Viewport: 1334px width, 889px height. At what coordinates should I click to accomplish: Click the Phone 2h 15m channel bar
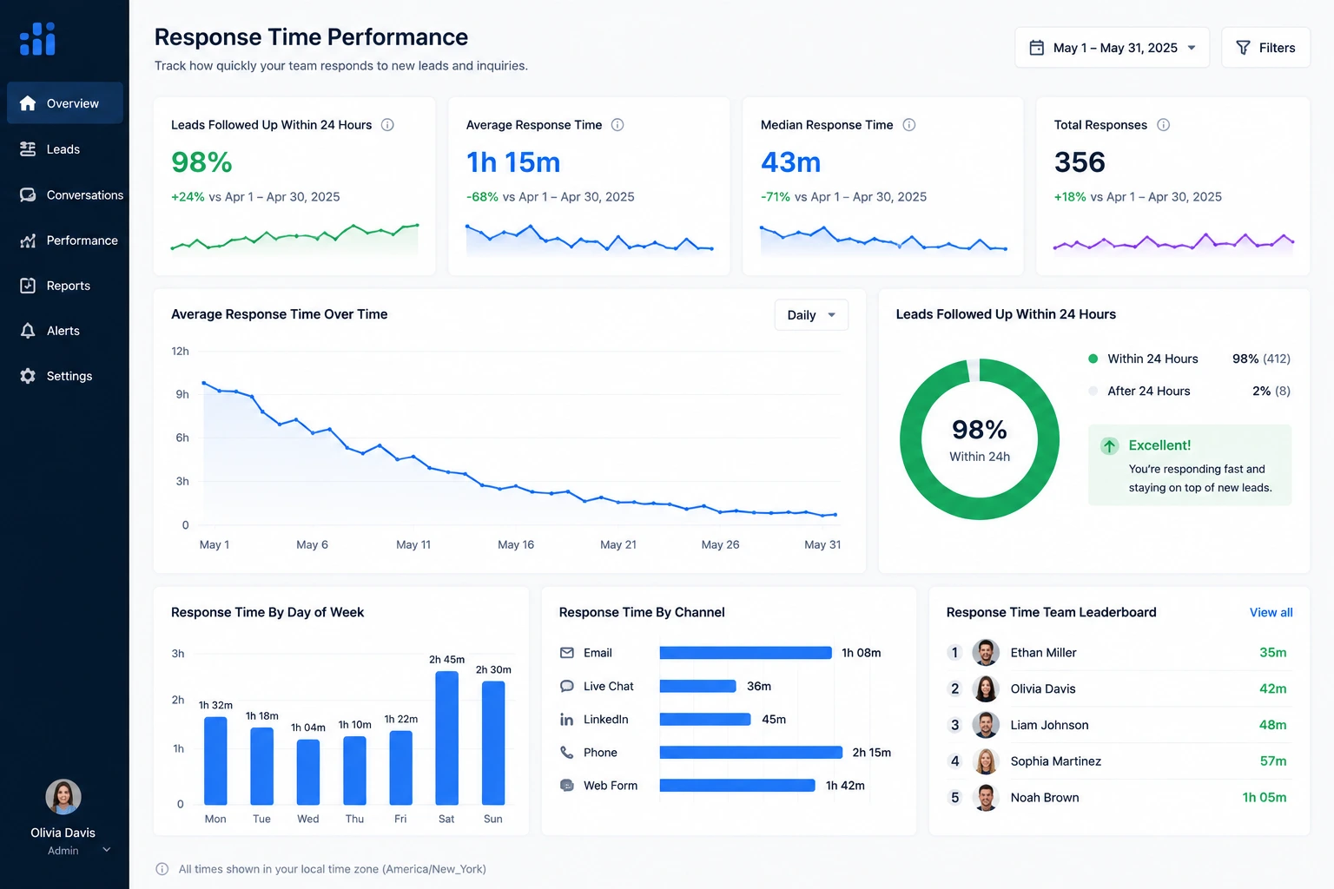tap(751, 753)
